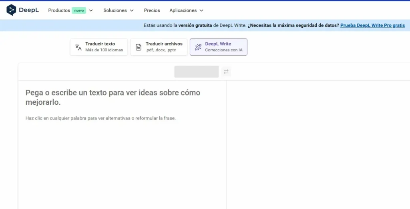410x209 pixels.
Task: Switch to Traducir texto tab
Action: tap(99, 47)
